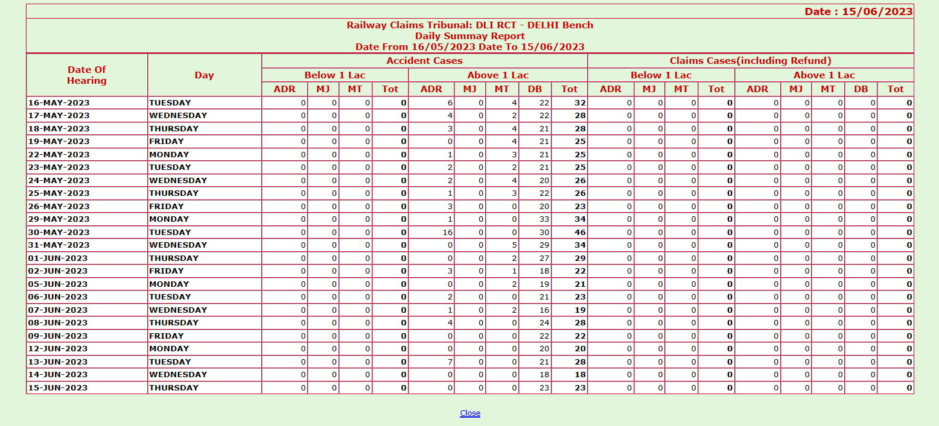Image resolution: width=939 pixels, height=426 pixels.
Task: Click the 12-JUN-2023 date cell
Action: tap(59, 349)
